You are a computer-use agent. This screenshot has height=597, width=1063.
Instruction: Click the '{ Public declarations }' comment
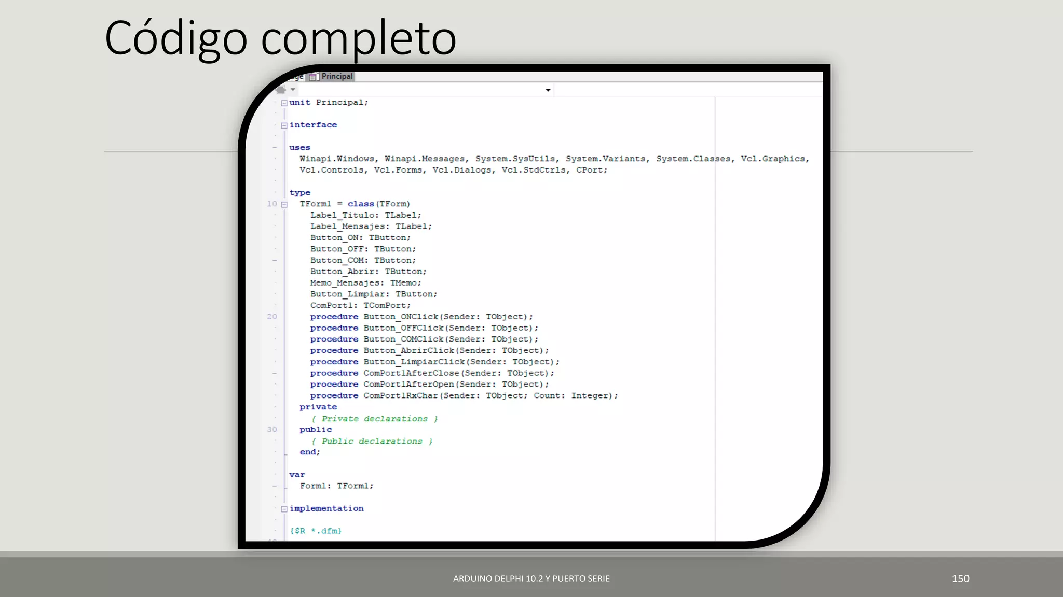point(372,442)
